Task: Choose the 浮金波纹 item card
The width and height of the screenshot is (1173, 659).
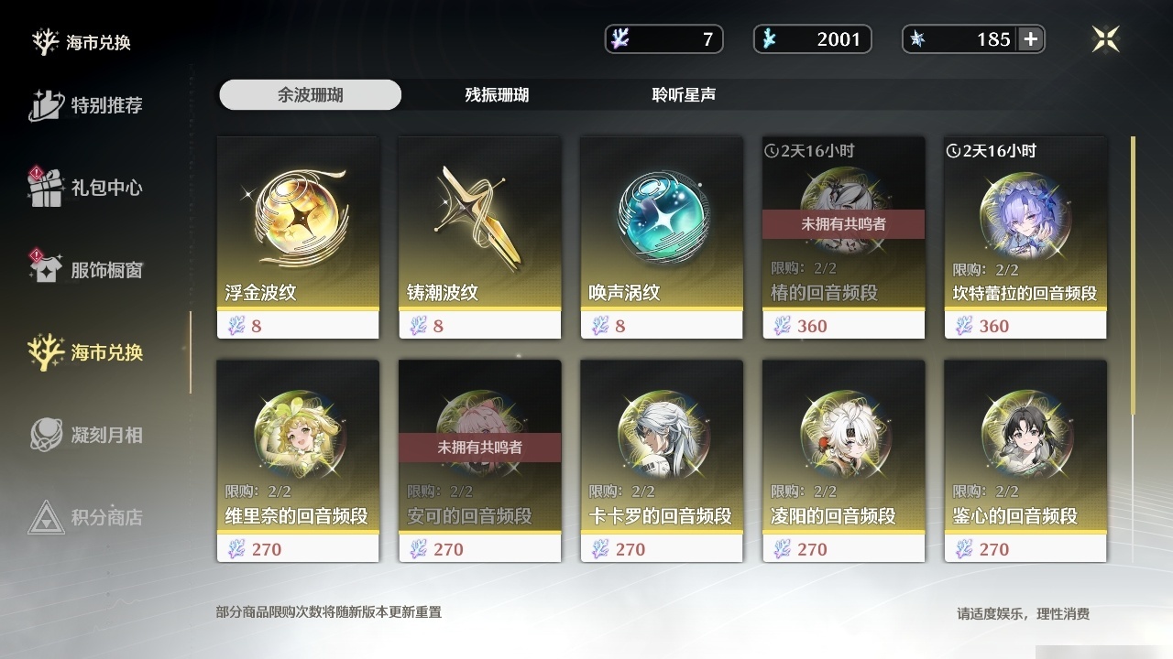Action: [x=298, y=238]
